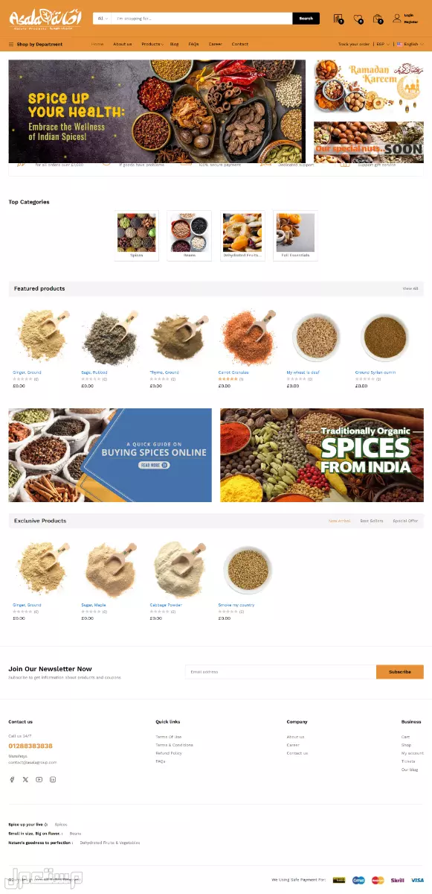Click the user account icon

(x=397, y=18)
